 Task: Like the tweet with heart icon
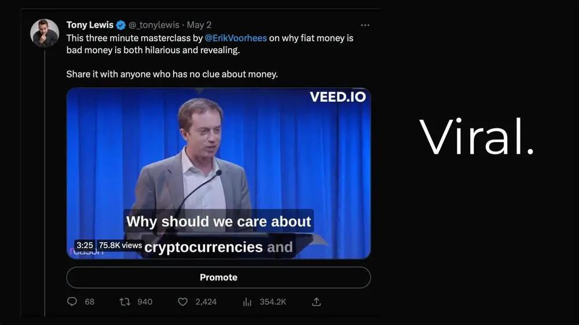(183, 302)
